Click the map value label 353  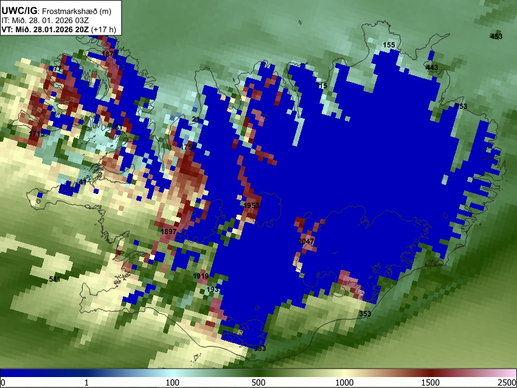[365, 313]
